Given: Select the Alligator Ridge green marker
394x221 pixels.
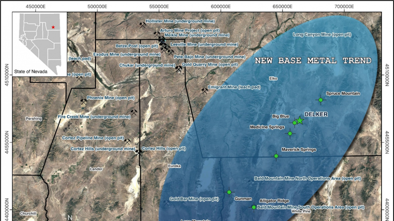Looking at the screenshot, I should click(254, 207).
